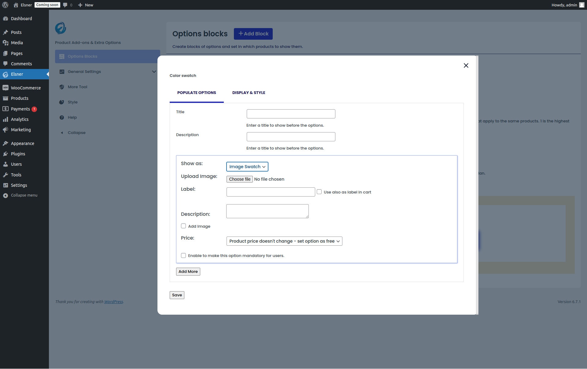Click the Plugins plug icon

coord(5,154)
